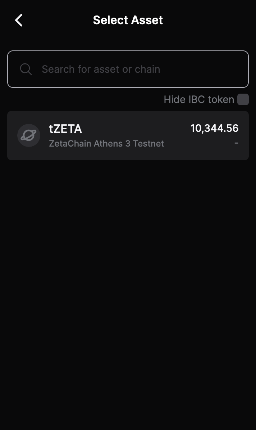Click the word "Testnet" in the chain name

coord(148,143)
